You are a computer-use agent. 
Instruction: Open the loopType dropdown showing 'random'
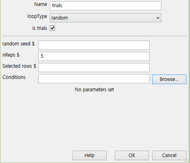point(106,18)
